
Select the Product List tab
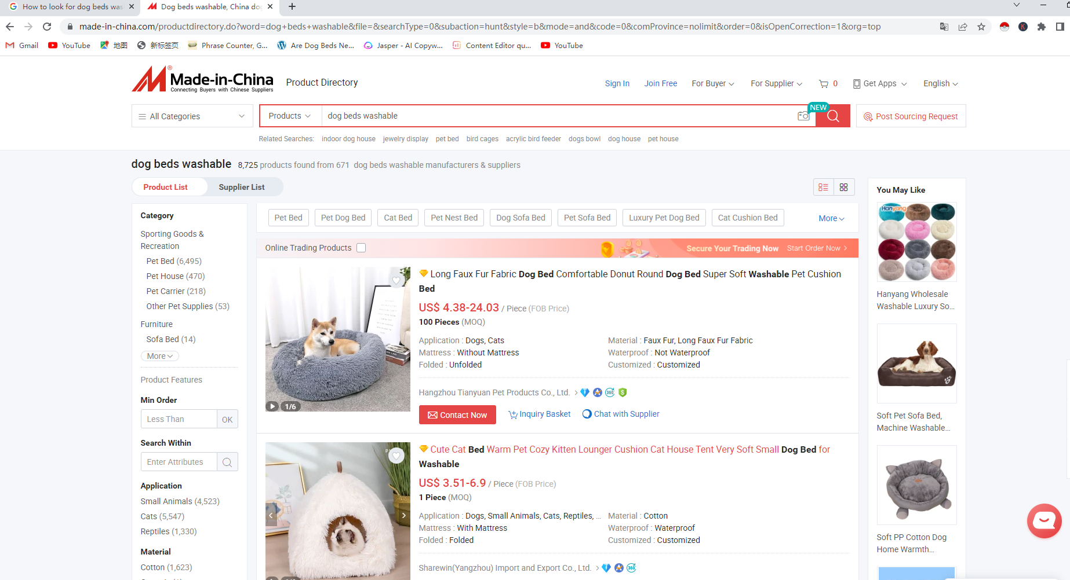click(165, 187)
